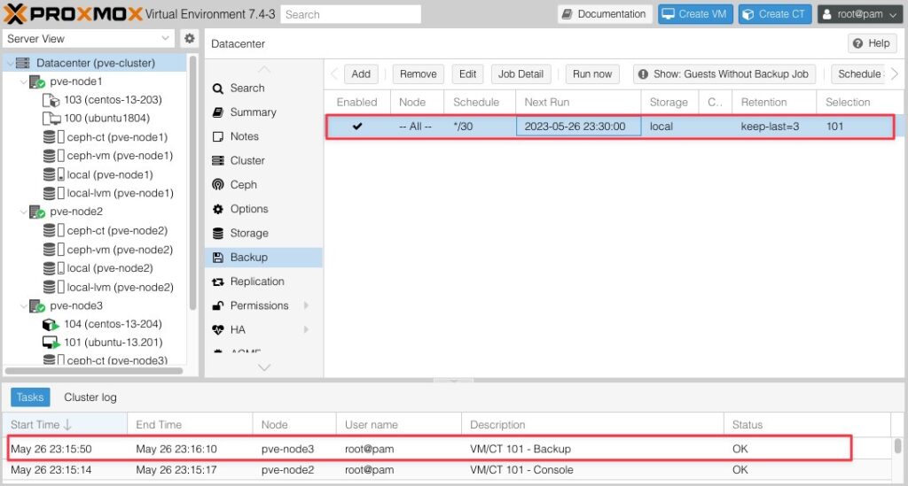This screenshot has height=486, width=908.
Task: Open the root@pam user menu
Action: (x=860, y=14)
